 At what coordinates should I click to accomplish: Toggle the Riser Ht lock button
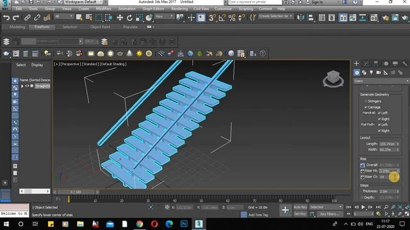point(363,171)
